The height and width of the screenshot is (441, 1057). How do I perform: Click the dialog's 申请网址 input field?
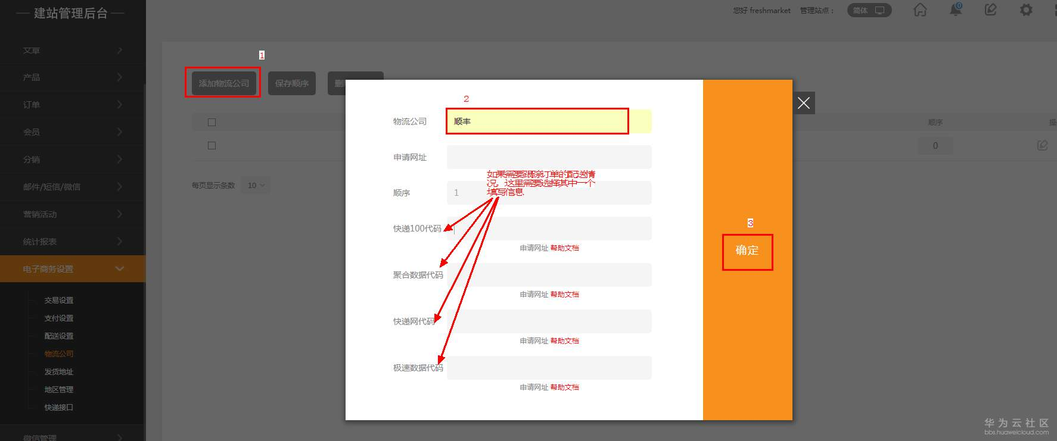point(549,157)
